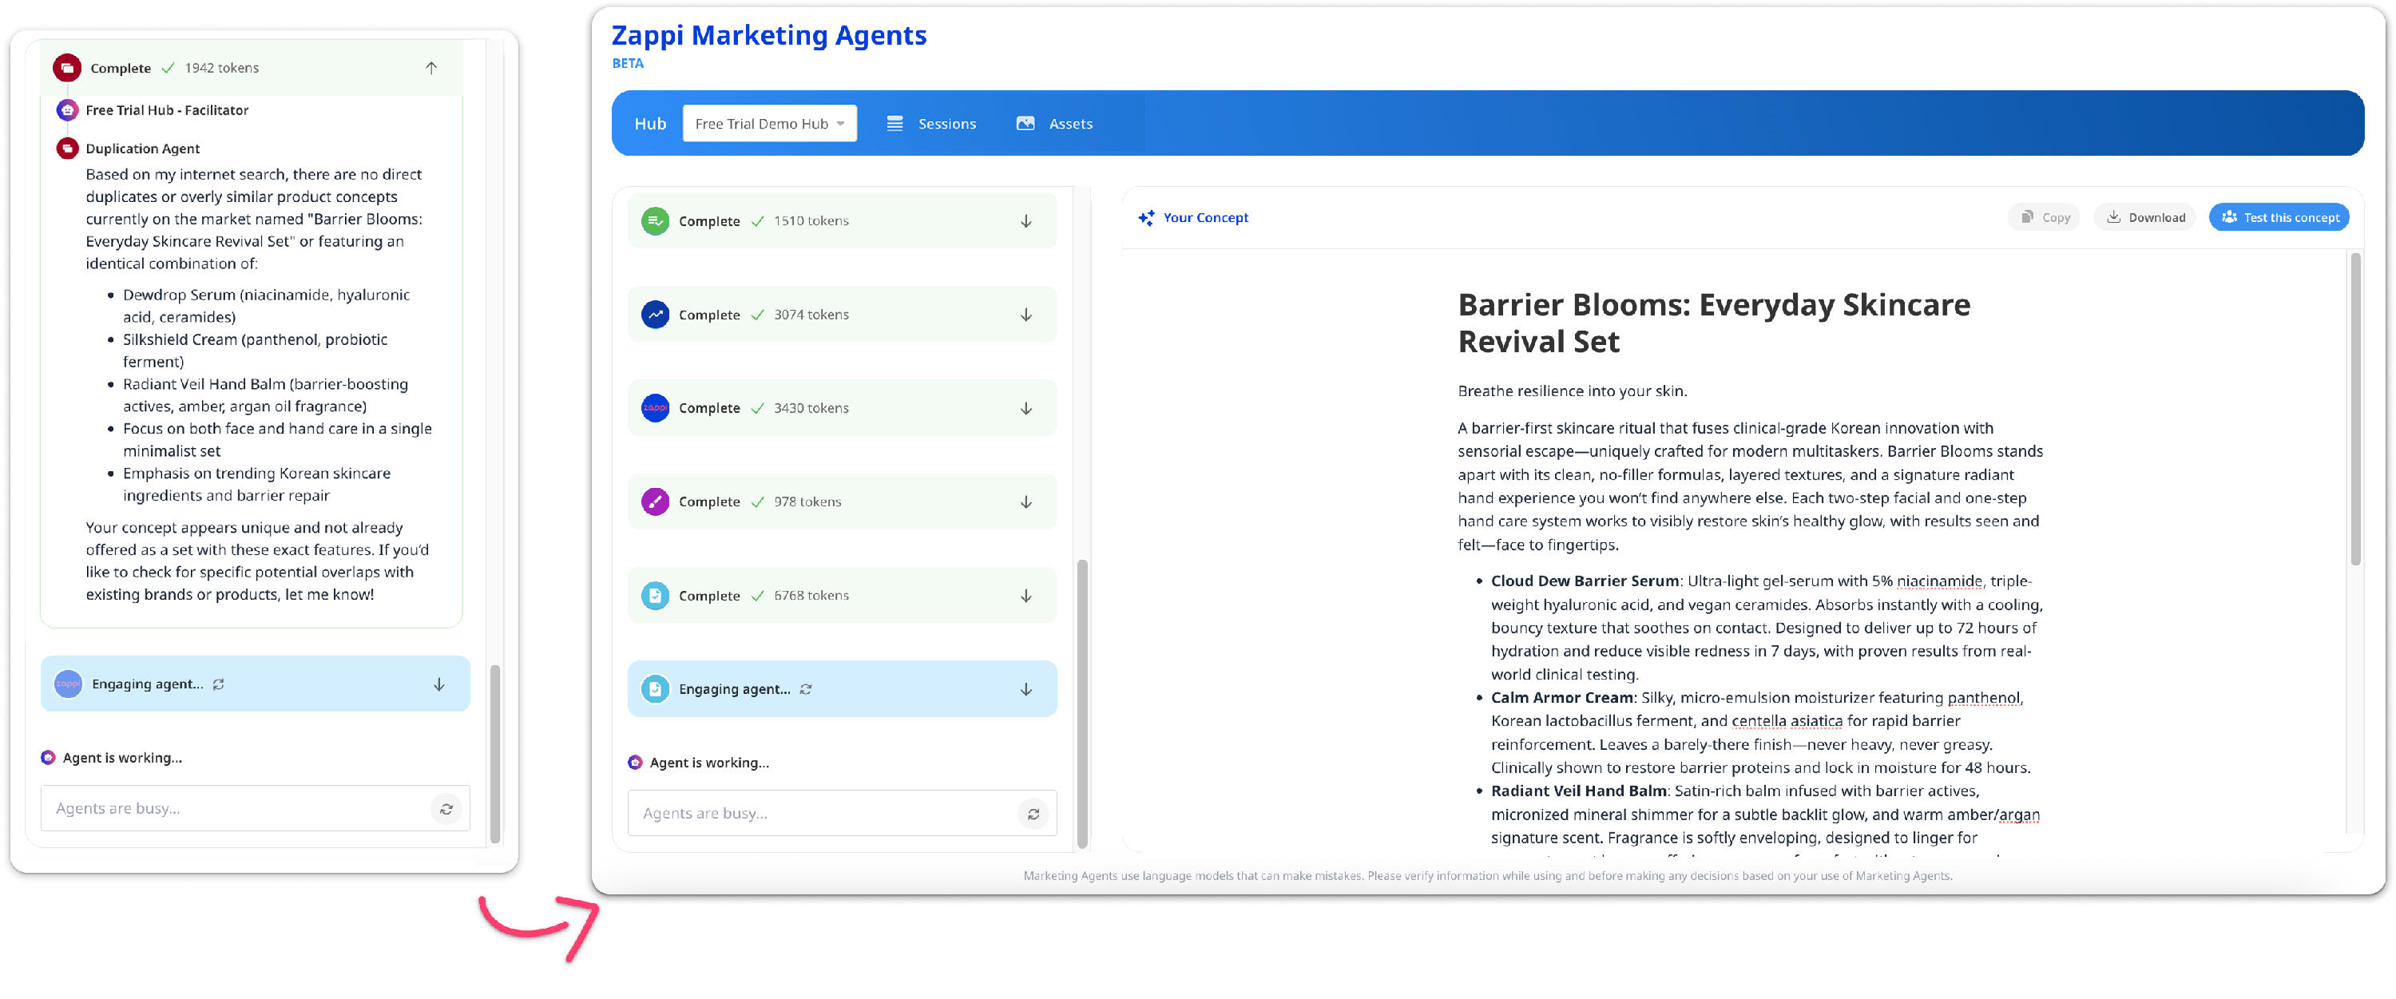Expand the 3074 tokens Complete card

point(1026,315)
